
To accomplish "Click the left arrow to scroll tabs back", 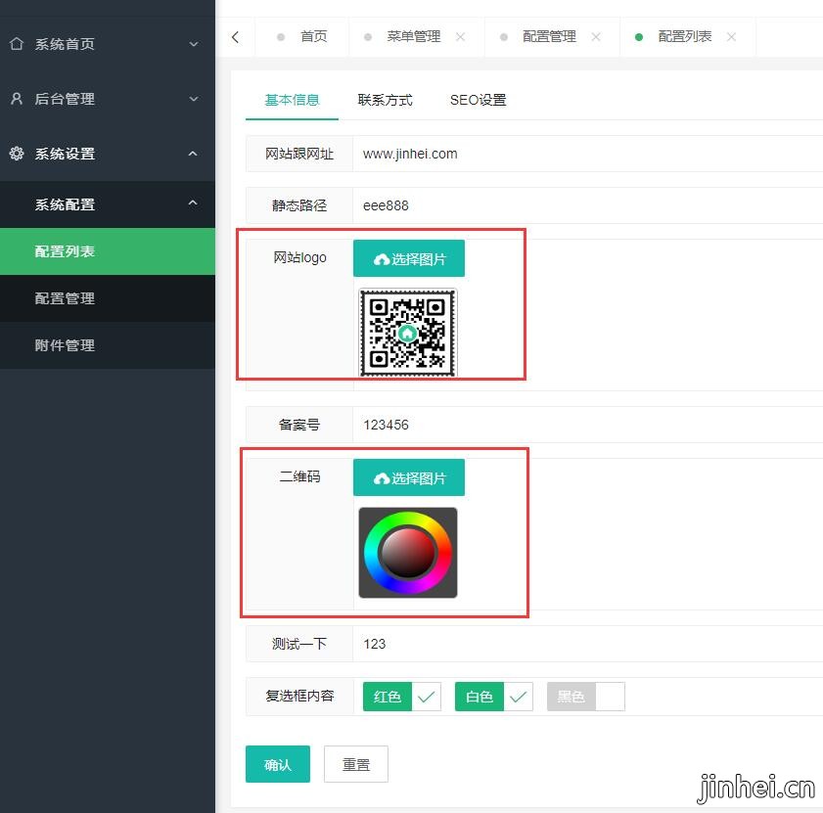I will click(x=235, y=37).
